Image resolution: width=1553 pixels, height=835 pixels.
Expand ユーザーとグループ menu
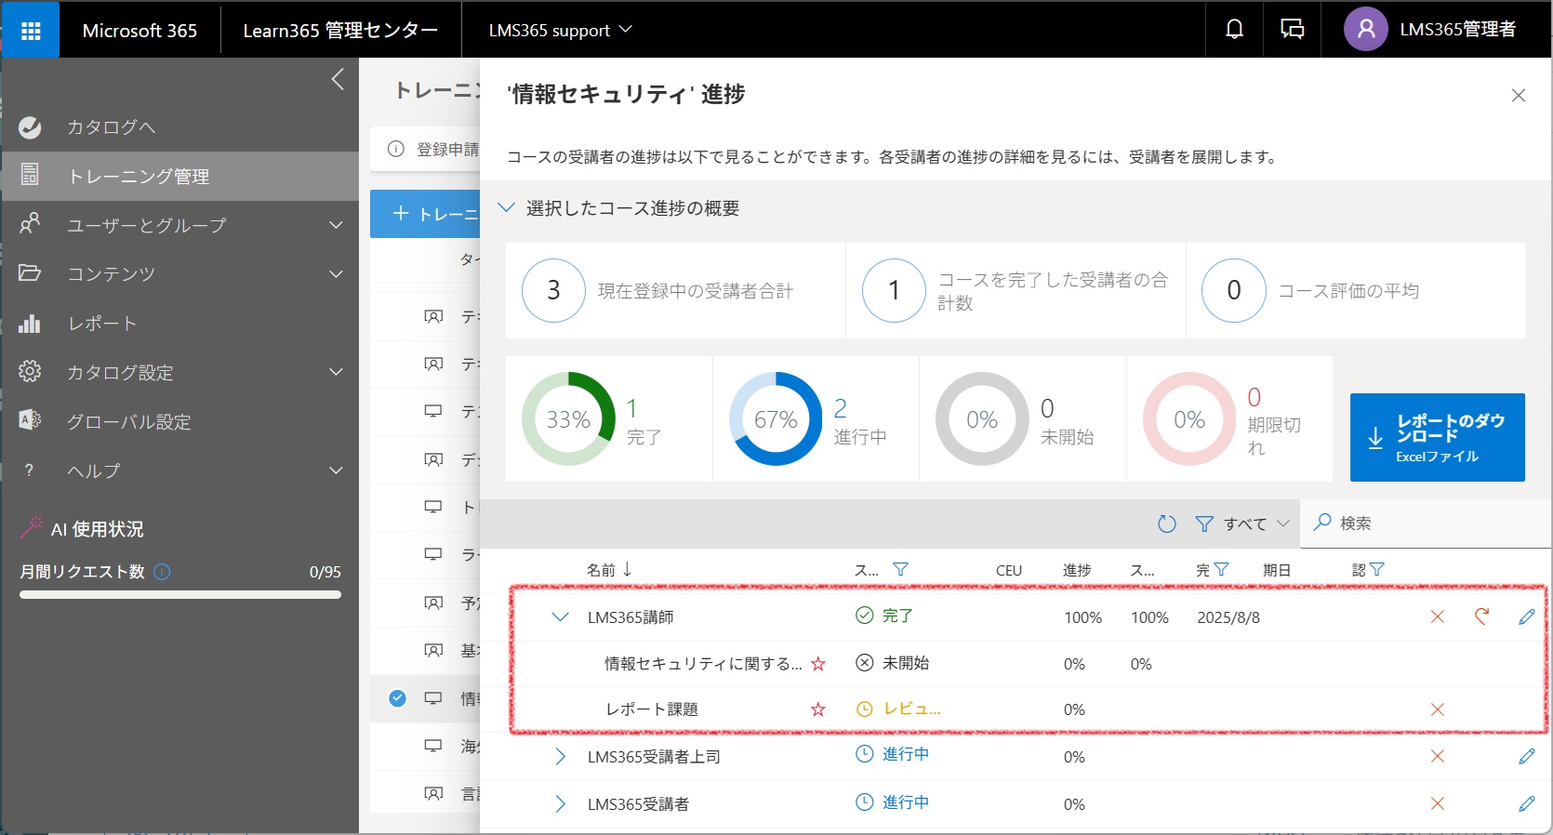click(180, 225)
